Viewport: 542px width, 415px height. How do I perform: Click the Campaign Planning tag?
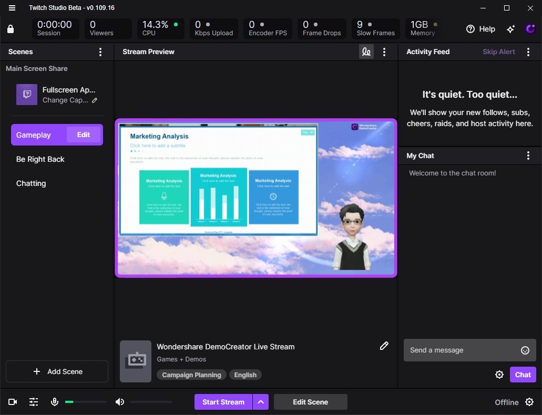point(191,375)
